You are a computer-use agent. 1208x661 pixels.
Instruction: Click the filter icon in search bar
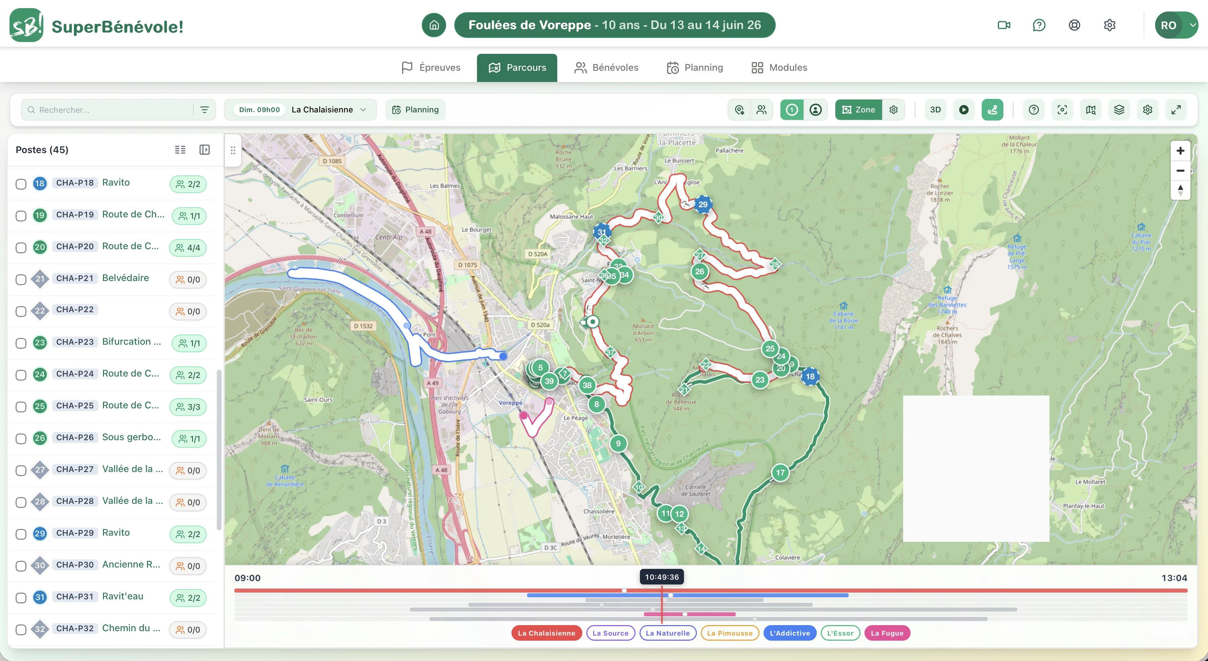(x=205, y=110)
